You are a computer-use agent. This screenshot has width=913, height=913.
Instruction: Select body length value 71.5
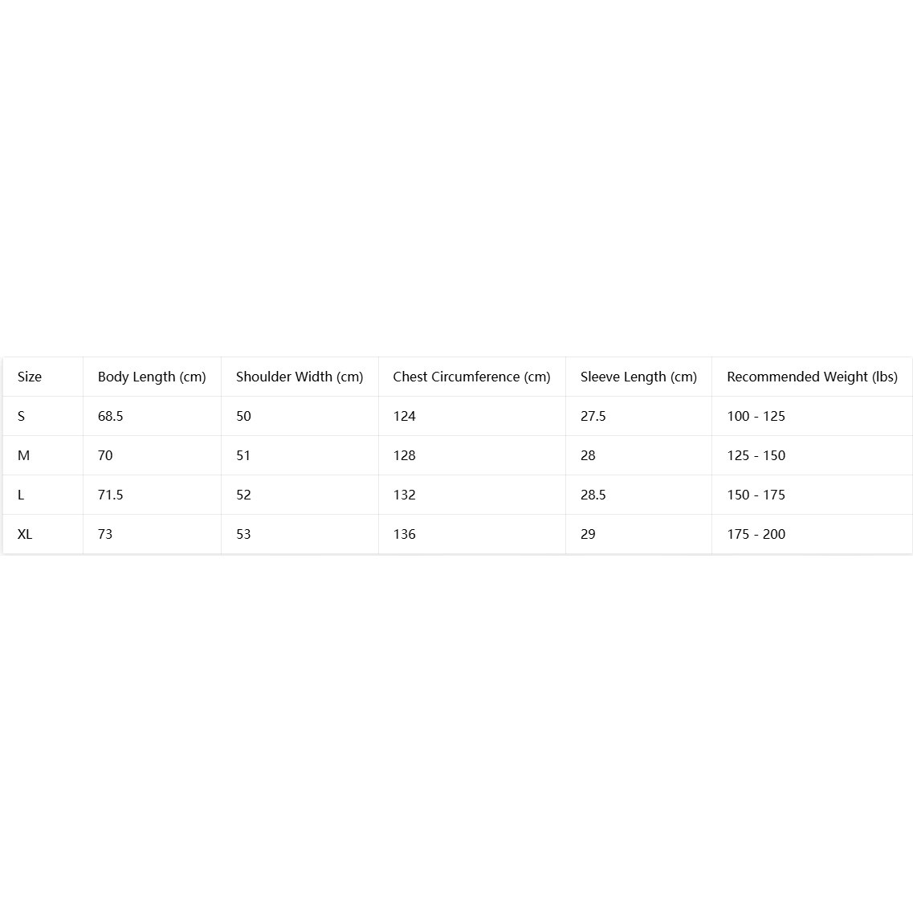[111, 495]
